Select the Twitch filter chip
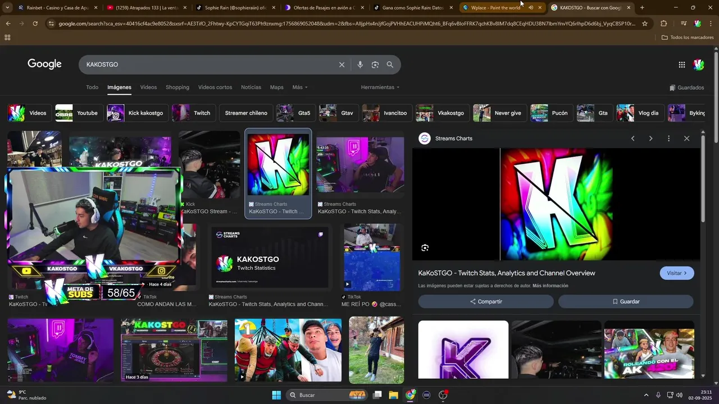Screen dimensions: 719x404 point(194,113)
